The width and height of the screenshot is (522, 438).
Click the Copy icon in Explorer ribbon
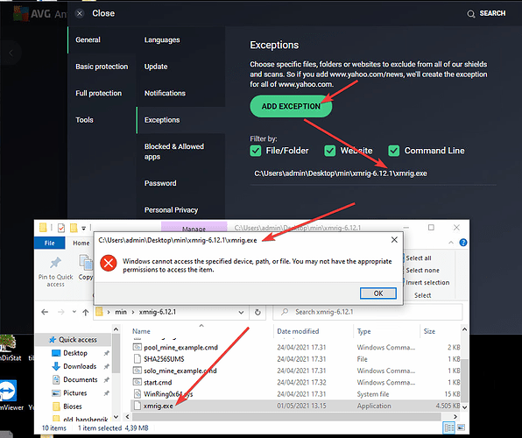[x=86, y=263]
